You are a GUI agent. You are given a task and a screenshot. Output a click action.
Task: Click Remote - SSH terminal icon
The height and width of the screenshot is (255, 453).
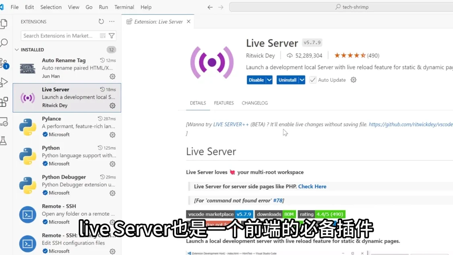click(x=27, y=214)
